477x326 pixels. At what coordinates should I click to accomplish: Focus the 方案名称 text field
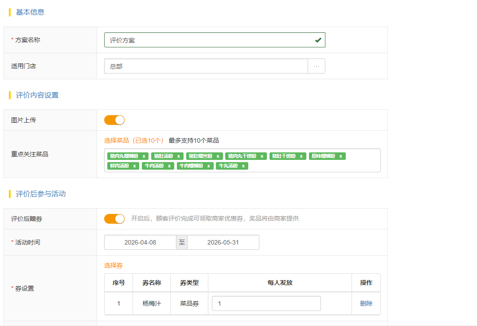tap(208, 40)
